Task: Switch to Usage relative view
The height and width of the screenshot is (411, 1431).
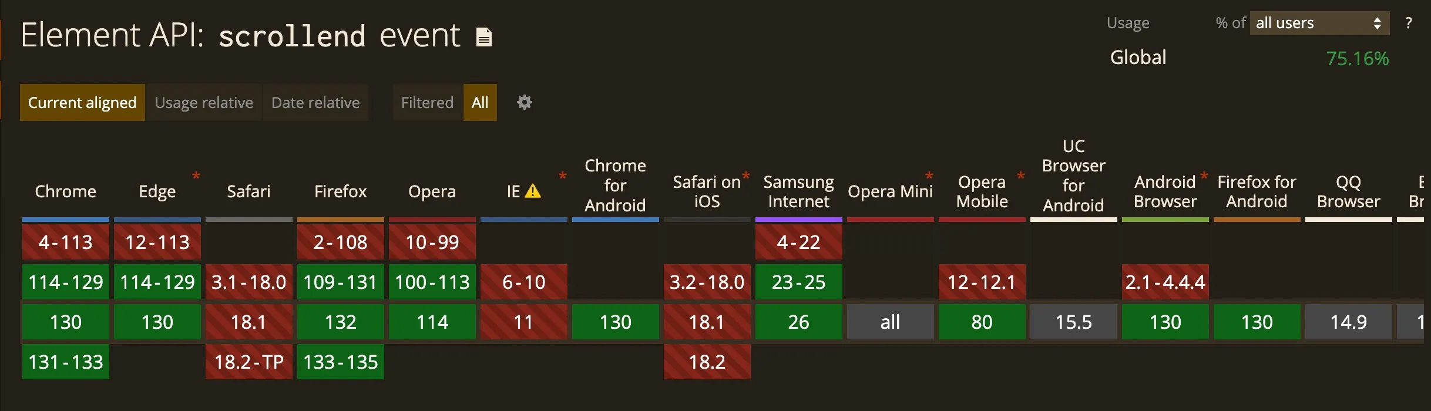Action: click(204, 103)
